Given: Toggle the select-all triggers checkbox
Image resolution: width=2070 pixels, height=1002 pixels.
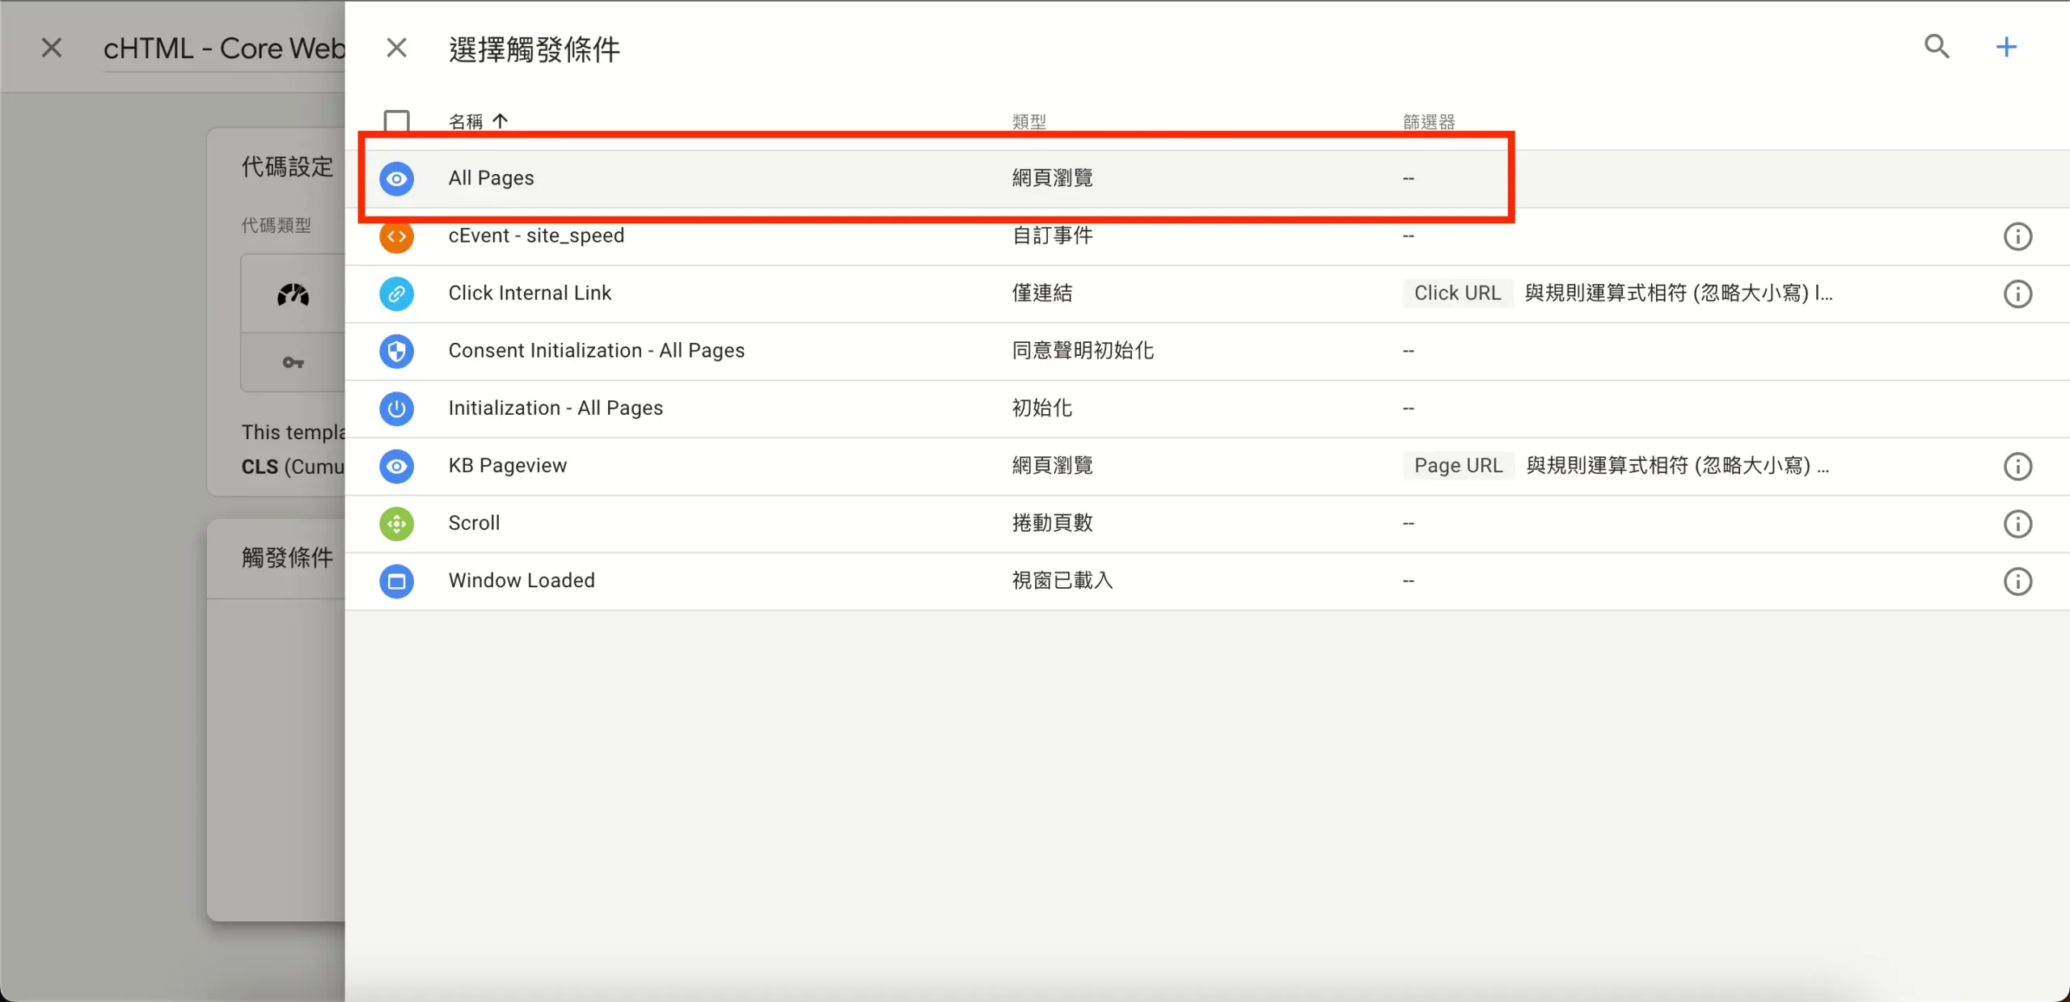Looking at the screenshot, I should (397, 120).
